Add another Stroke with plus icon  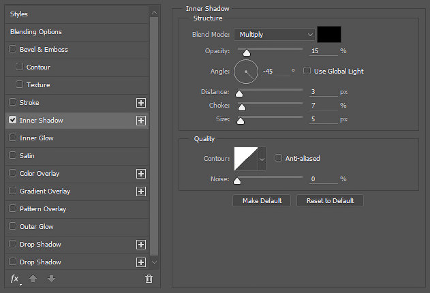[x=141, y=103]
